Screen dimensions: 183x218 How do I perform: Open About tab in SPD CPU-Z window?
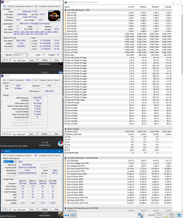click(57, 156)
